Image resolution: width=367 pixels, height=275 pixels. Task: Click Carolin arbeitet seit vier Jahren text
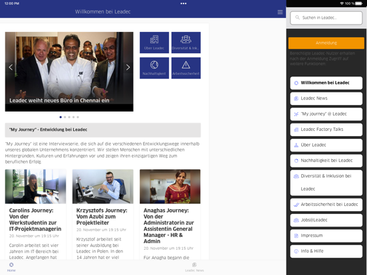click(x=34, y=251)
